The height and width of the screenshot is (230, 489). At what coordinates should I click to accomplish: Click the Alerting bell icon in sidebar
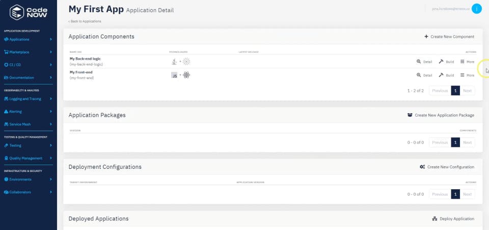pos(6,111)
